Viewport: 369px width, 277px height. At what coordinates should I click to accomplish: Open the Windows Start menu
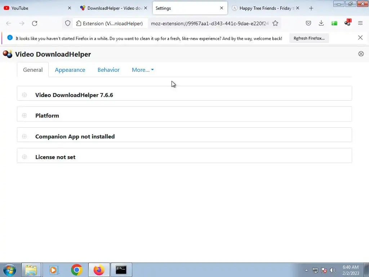[10, 270]
